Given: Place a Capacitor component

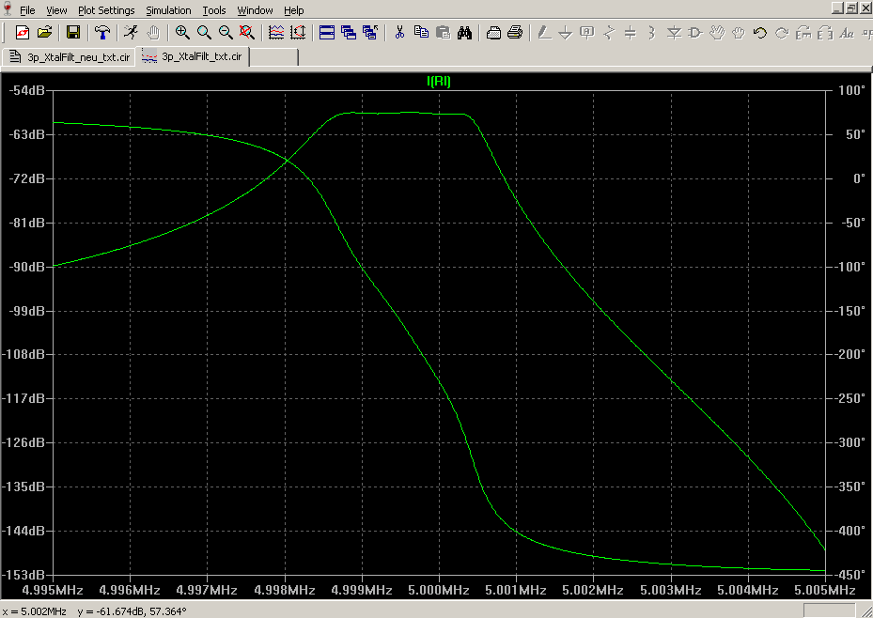Looking at the screenshot, I should click(x=631, y=33).
